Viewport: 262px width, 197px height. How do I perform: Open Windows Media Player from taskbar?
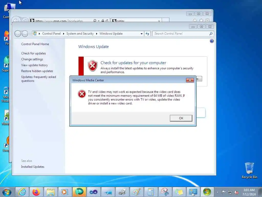(65, 192)
